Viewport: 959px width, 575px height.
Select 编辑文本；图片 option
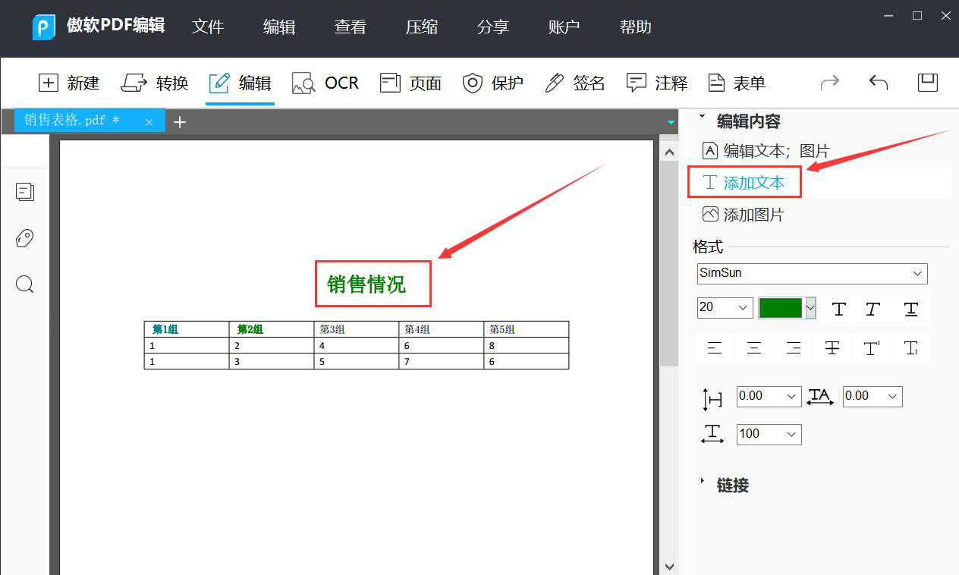point(766,151)
